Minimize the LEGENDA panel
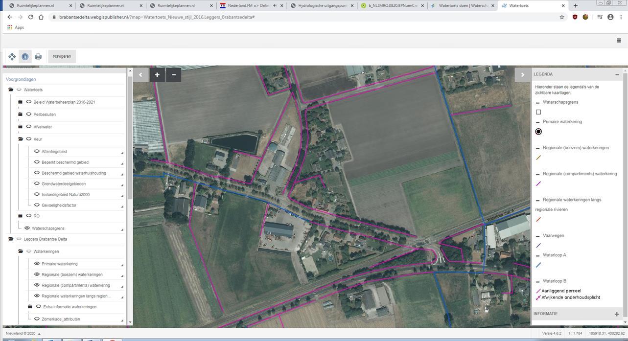 pos(617,74)
